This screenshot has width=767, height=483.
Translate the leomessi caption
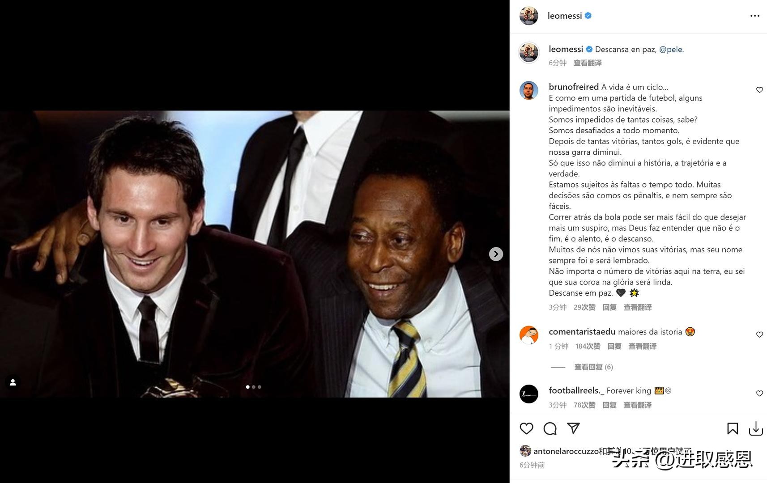(588, 63)
